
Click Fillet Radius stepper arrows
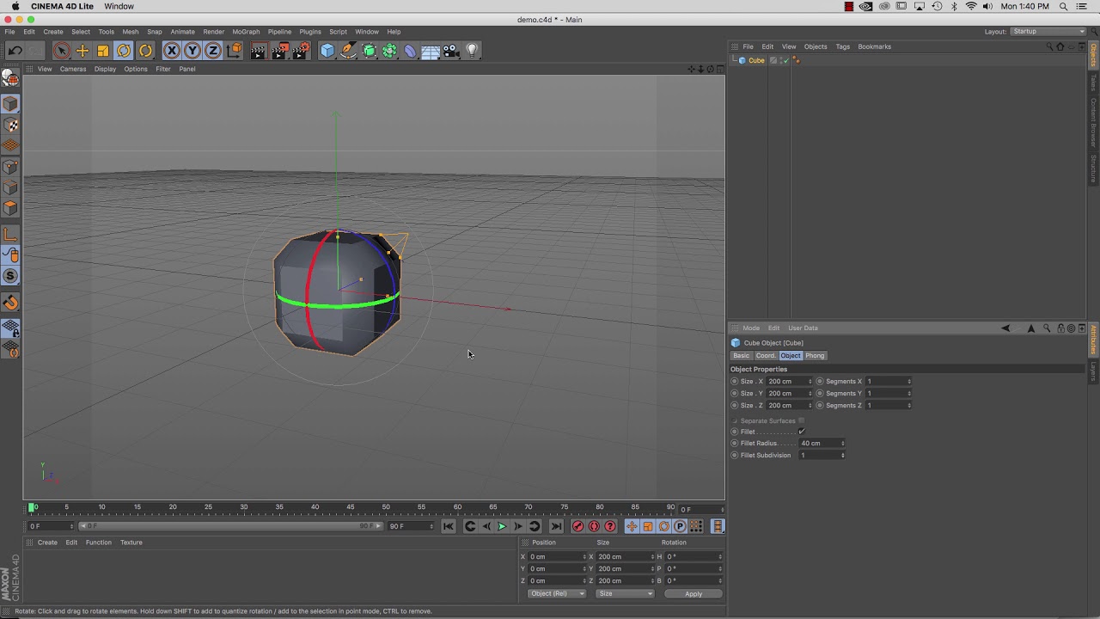pos(843,444)
